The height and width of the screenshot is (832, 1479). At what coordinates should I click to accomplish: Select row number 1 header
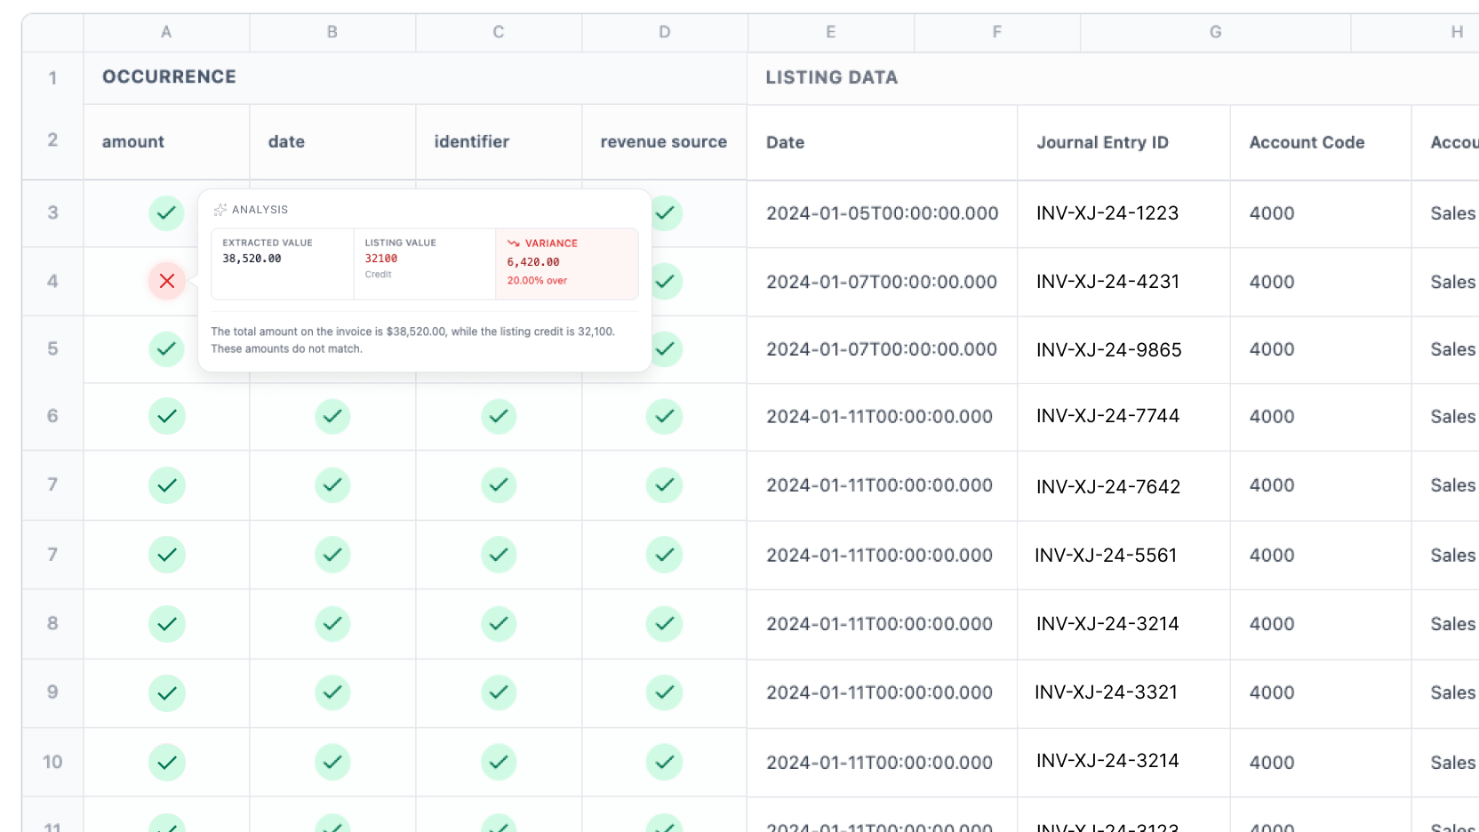click(x=52, y=78)
